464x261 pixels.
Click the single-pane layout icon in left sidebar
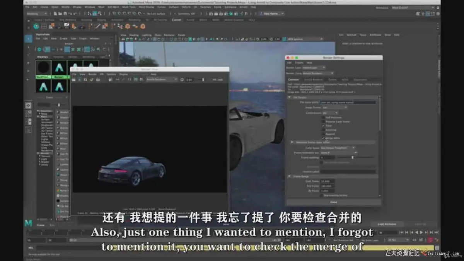[28, 106]
